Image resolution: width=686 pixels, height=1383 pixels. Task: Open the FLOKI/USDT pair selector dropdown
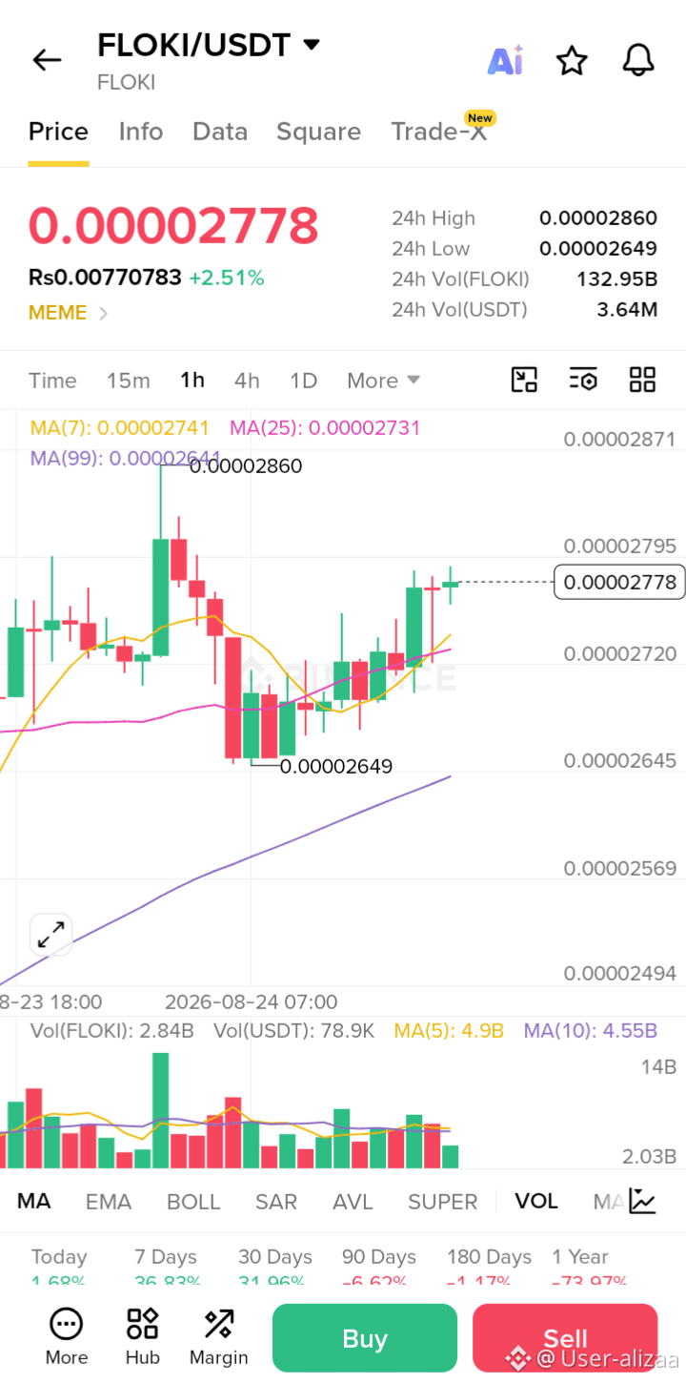[209, 45]
